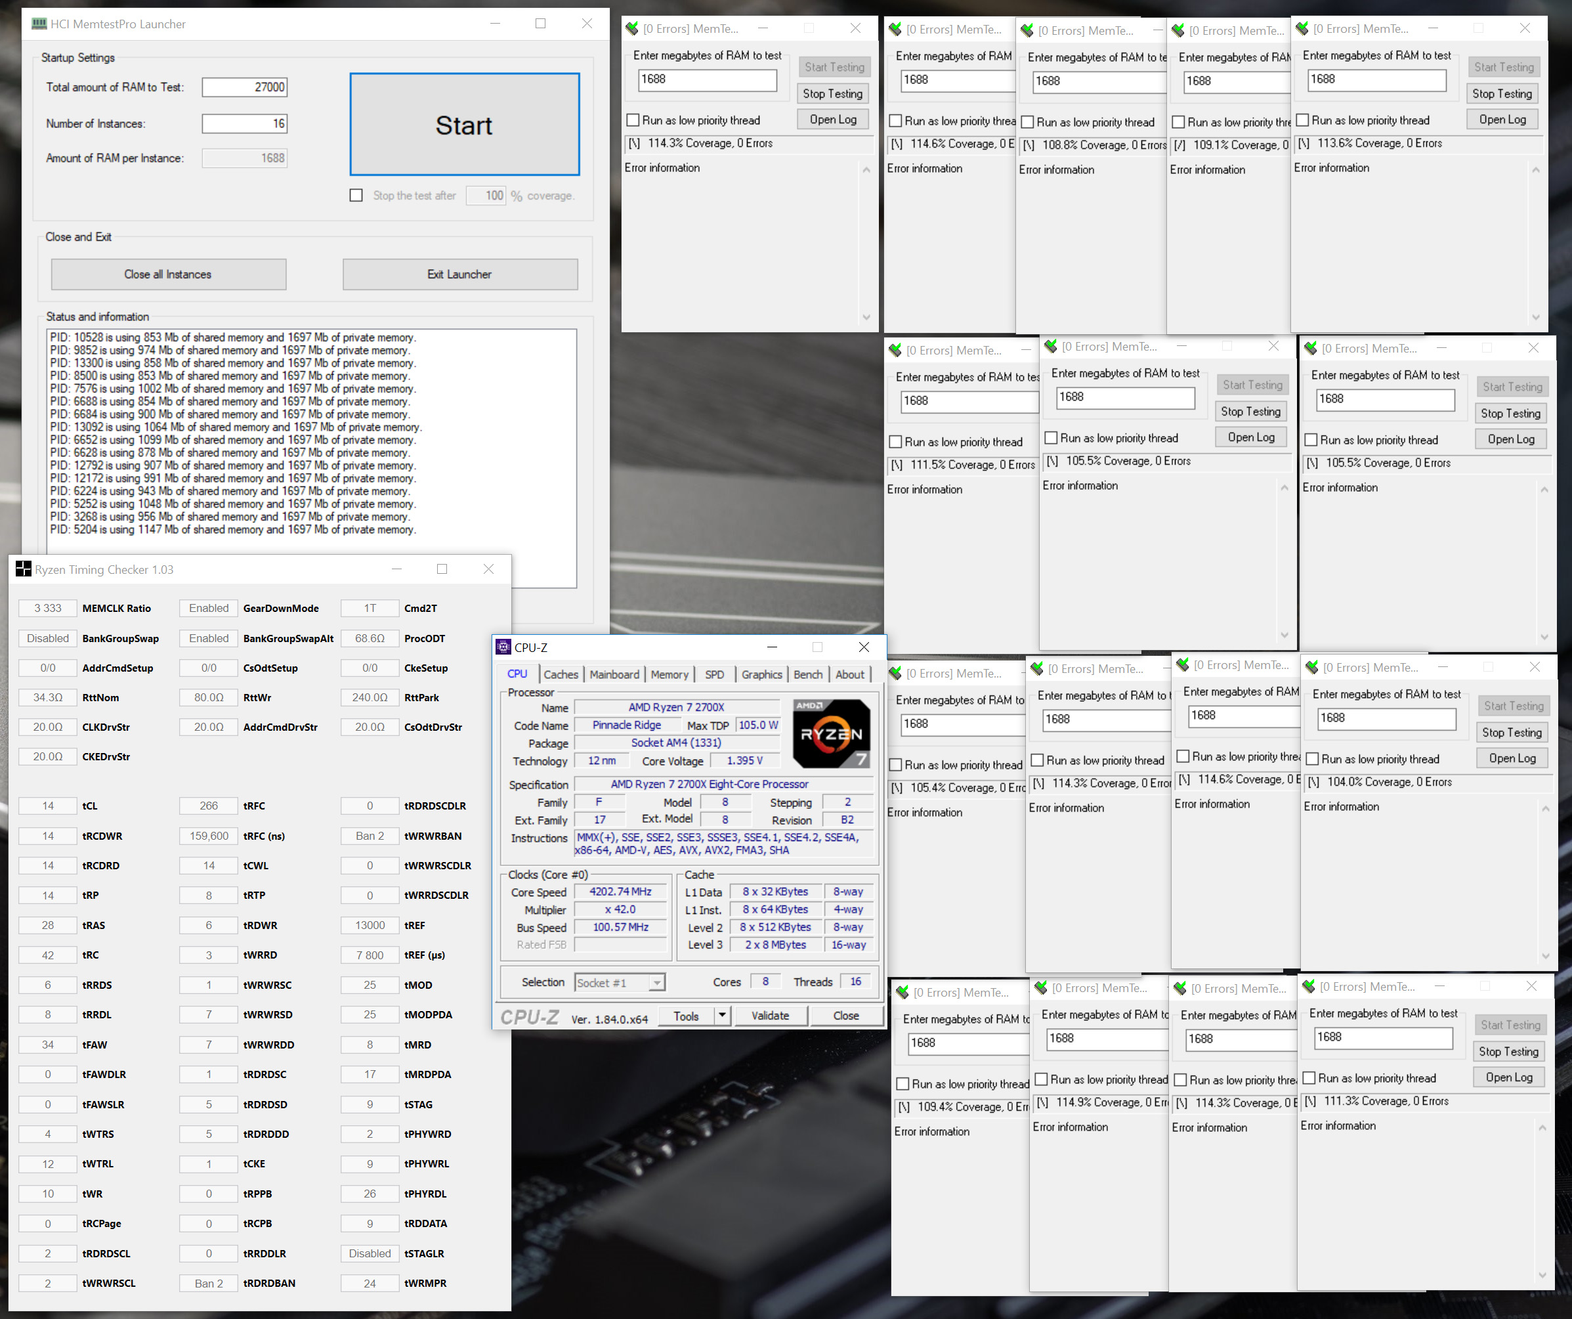Viewport: 1572px width, 1319px height.
Task: Click the Ryzen Timing Checker window icon
Action: pyautogui.click(x=23, y=570)
